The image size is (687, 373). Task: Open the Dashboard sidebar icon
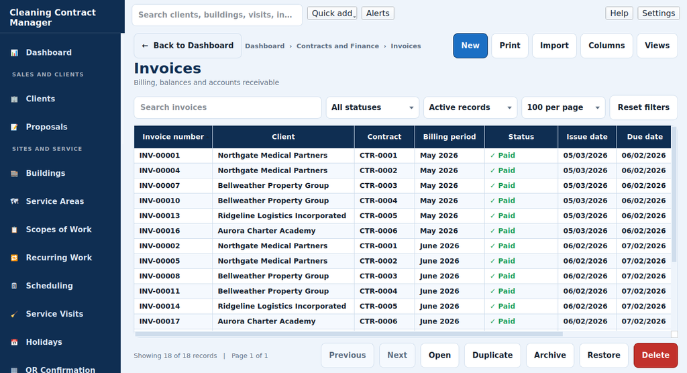pos(15,52)
